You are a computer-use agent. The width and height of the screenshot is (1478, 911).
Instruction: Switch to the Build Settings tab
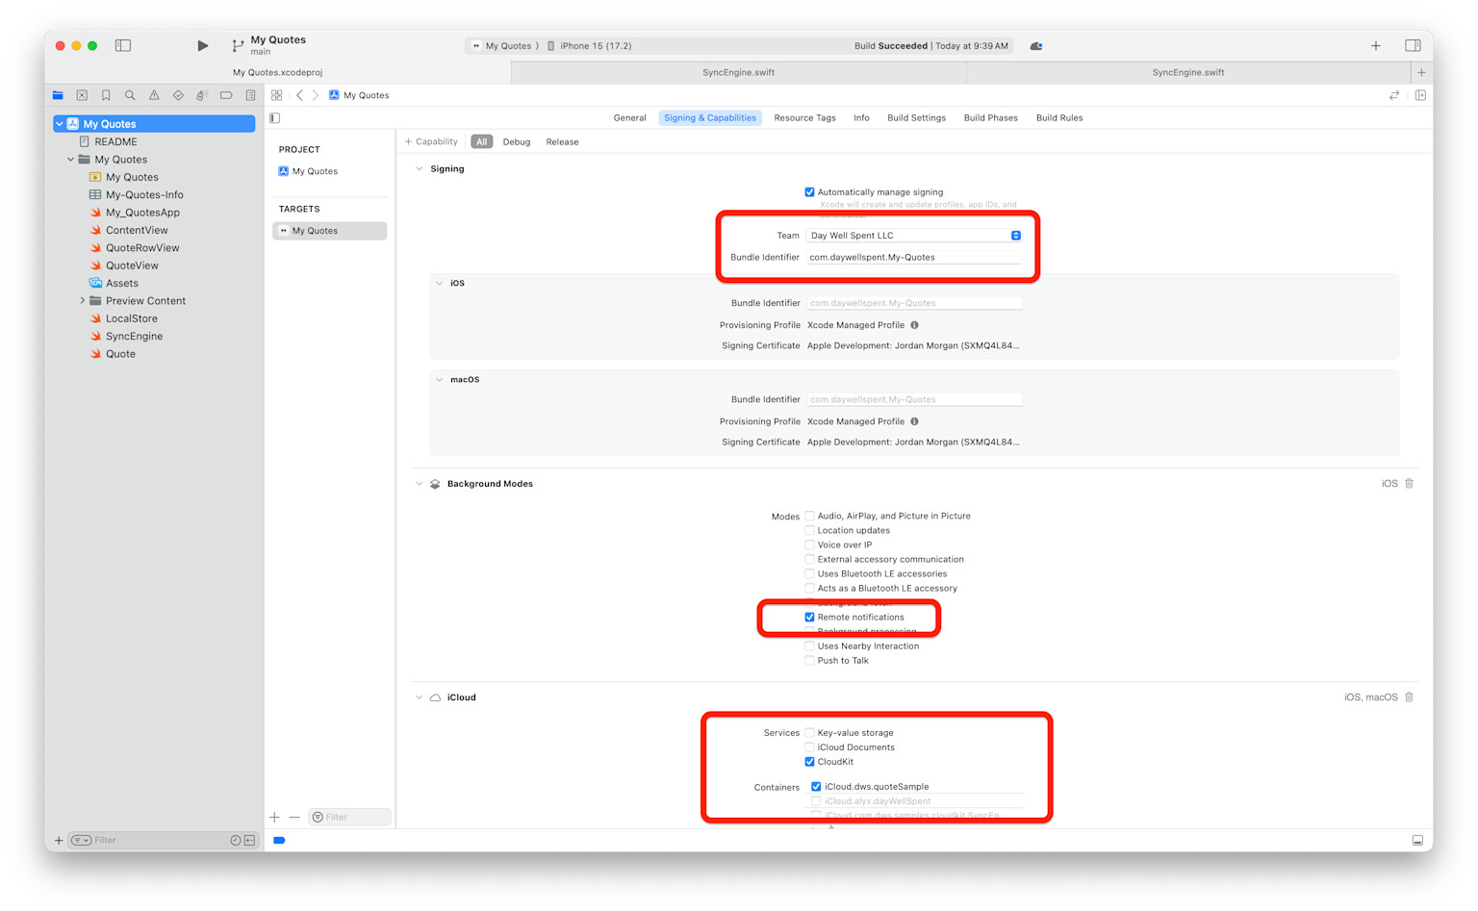tap(916, 118)
